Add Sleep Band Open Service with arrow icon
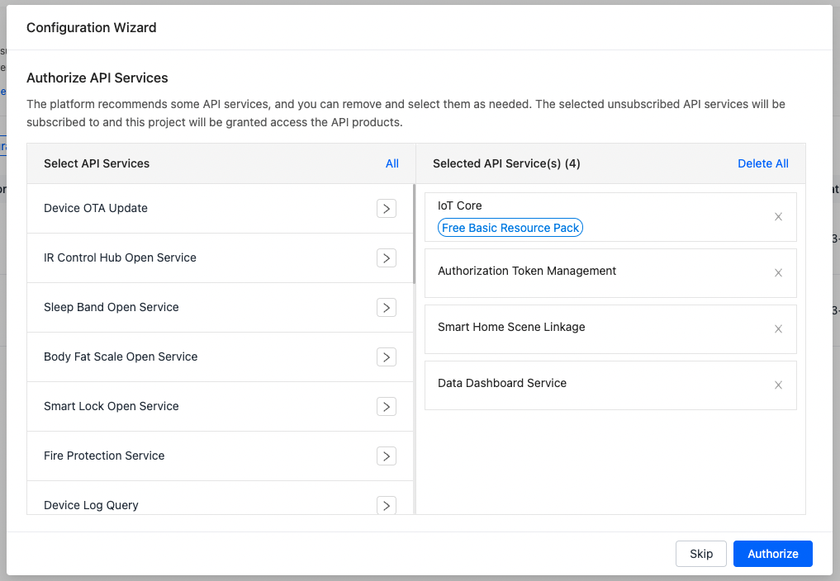This screenshot has height=581, width=840. coord(386,307)
